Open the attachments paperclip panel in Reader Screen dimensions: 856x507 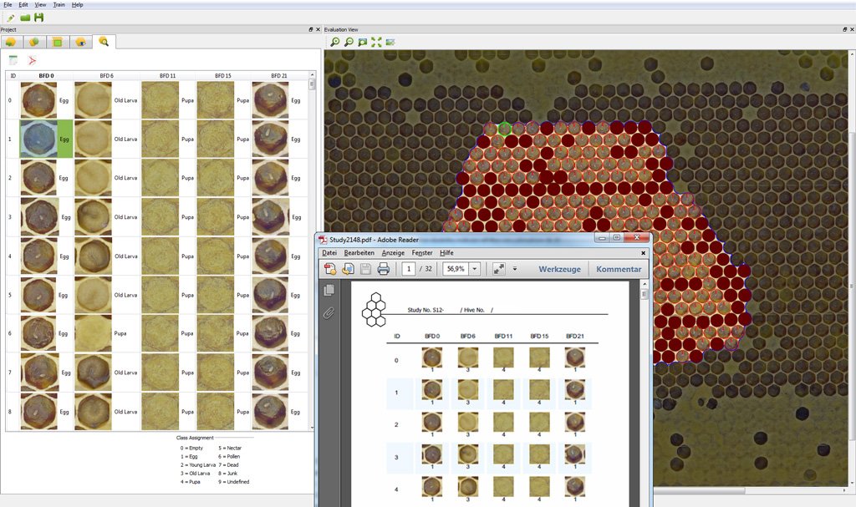(x=329, y=312)
